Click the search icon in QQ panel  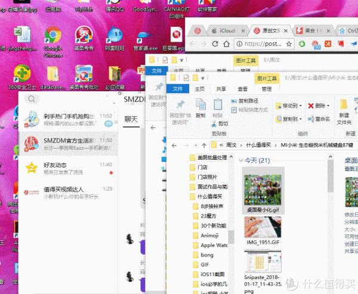(32, 99)
